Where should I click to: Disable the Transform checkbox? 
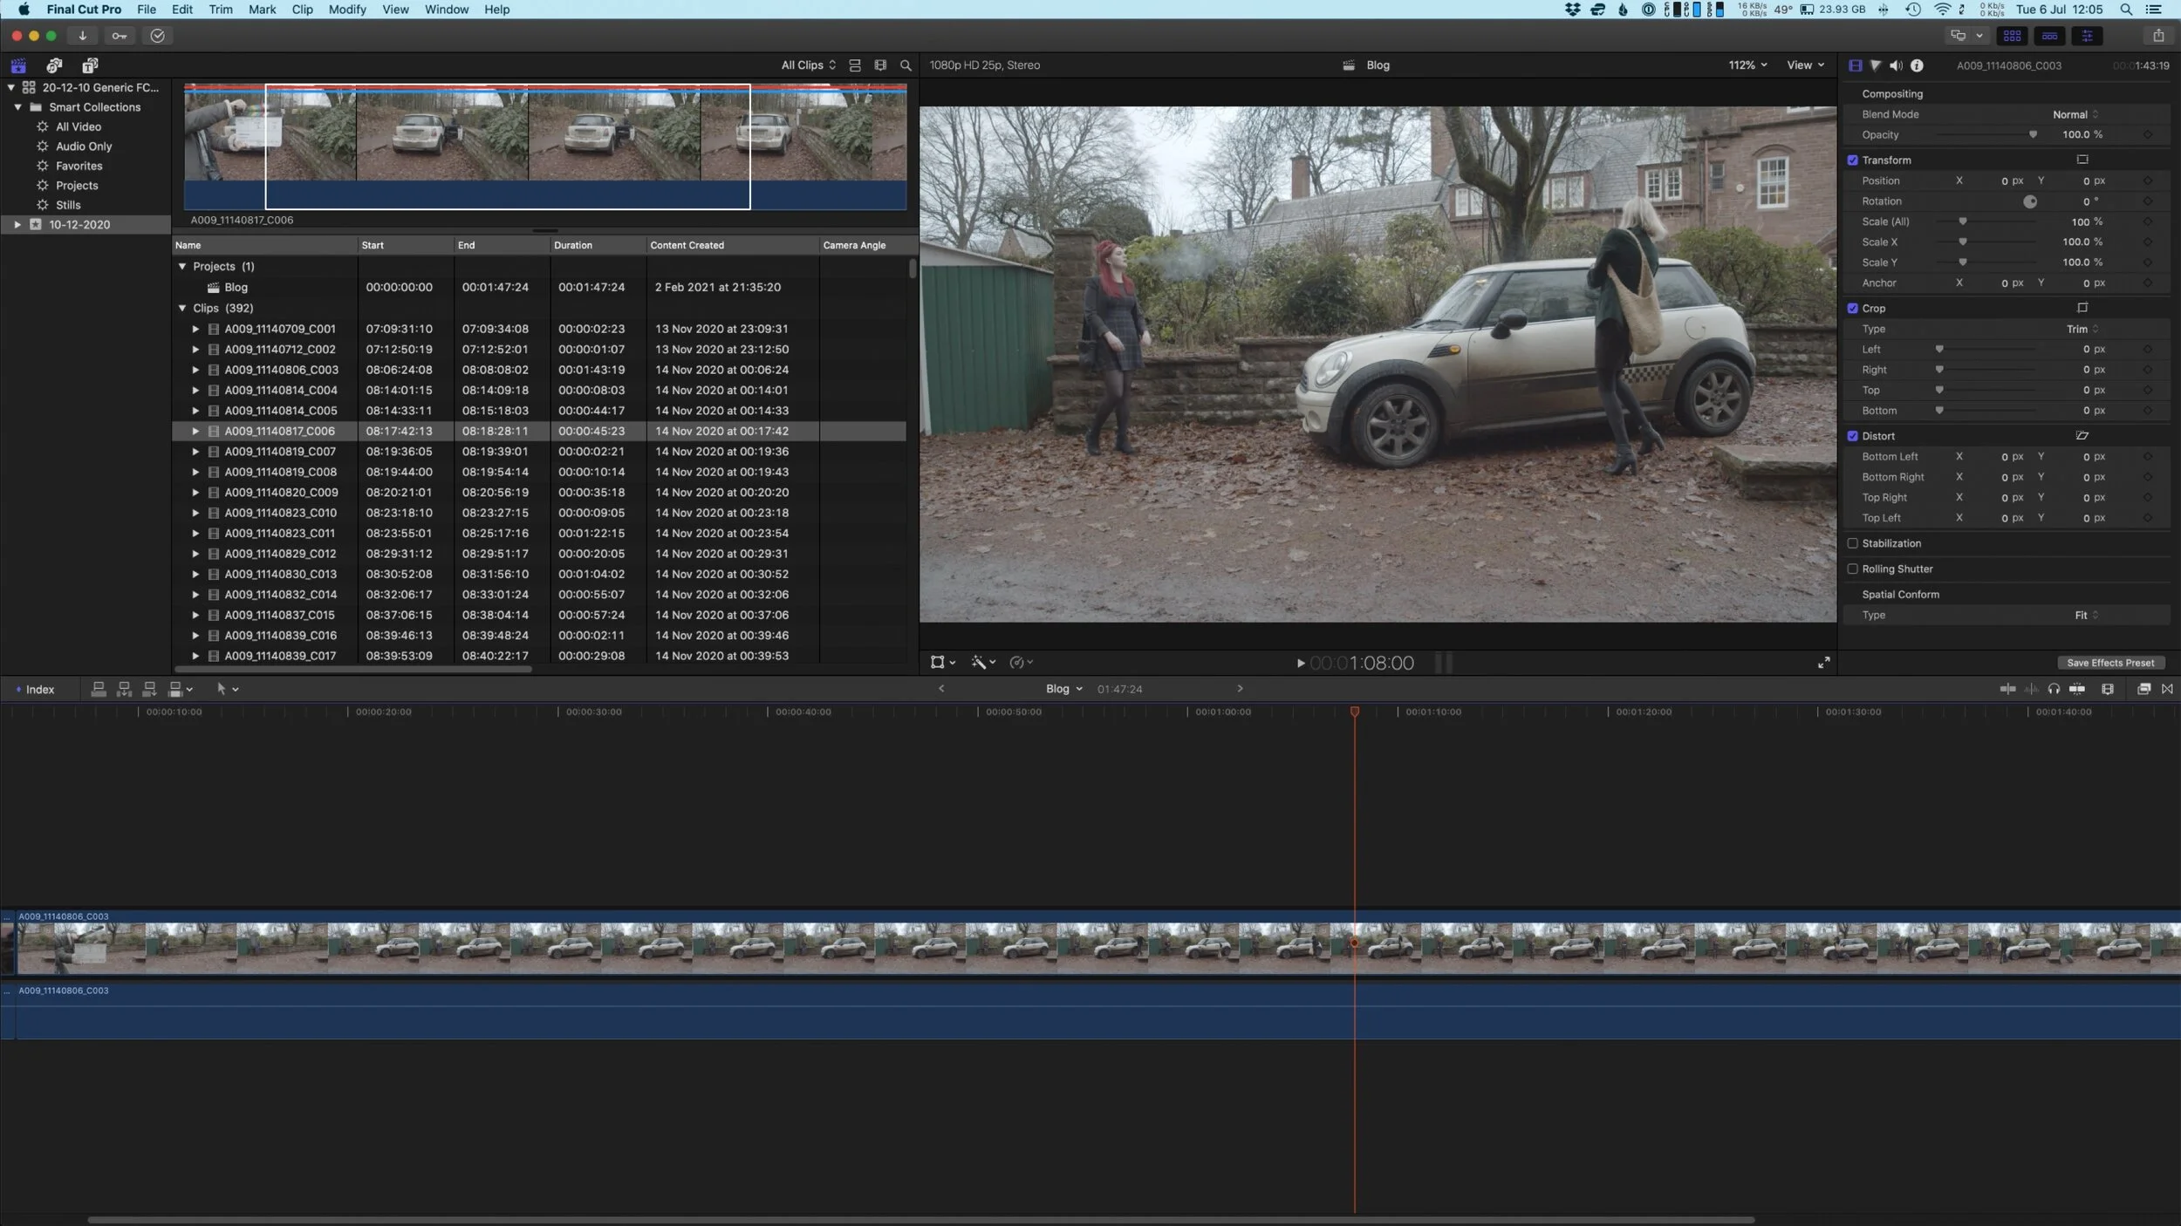pos(1852,160)
